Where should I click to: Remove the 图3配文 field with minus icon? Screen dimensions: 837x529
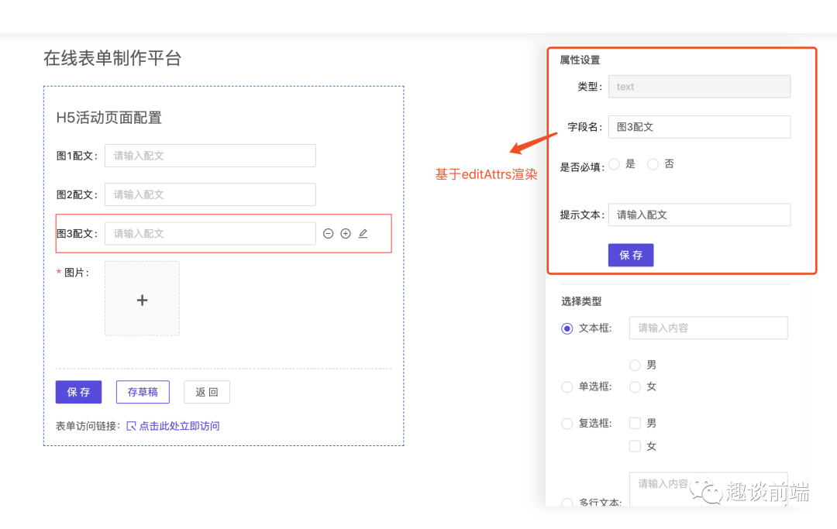(x=329, y=234)
